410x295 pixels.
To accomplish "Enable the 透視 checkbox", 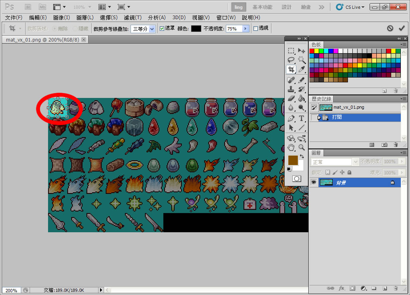I will pos(256,28).
